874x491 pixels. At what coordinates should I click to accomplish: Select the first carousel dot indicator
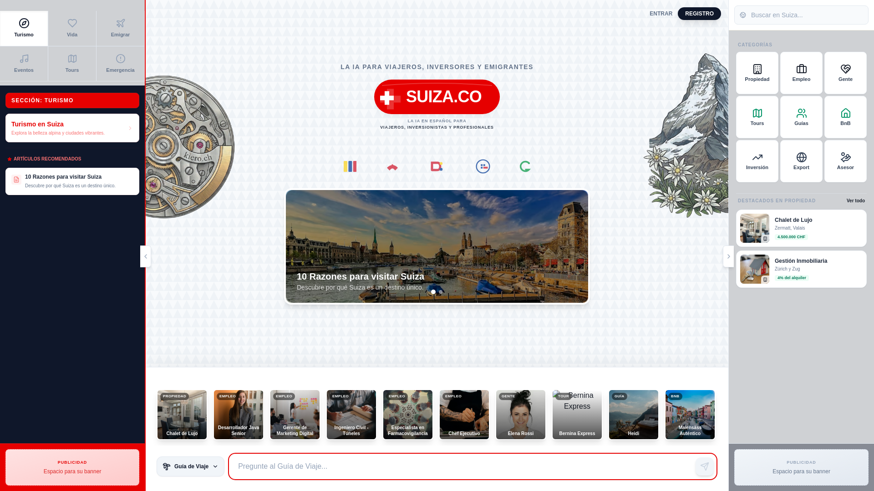pos(433,292)
